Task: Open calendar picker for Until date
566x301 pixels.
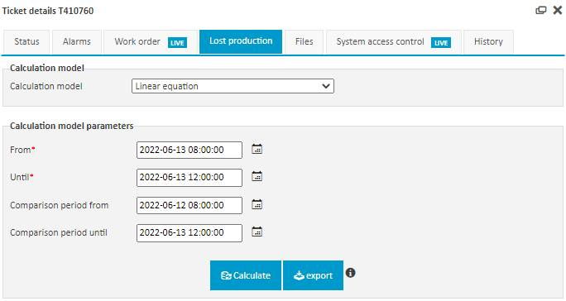Action: click(x=257, y=176)
